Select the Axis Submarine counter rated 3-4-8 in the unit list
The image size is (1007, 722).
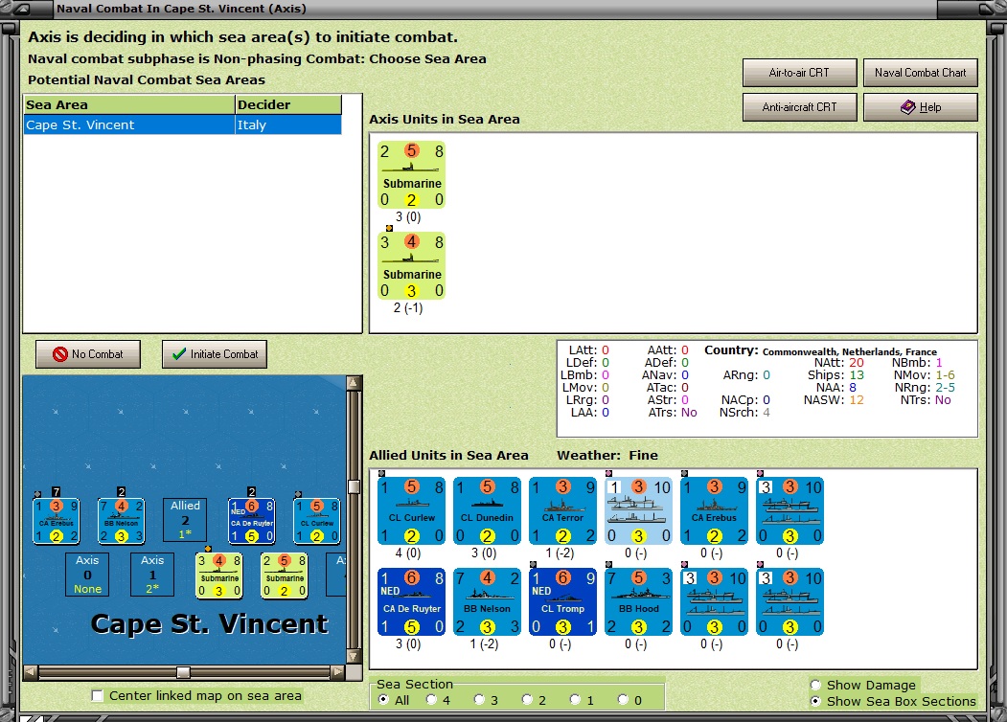click(411, 265)
